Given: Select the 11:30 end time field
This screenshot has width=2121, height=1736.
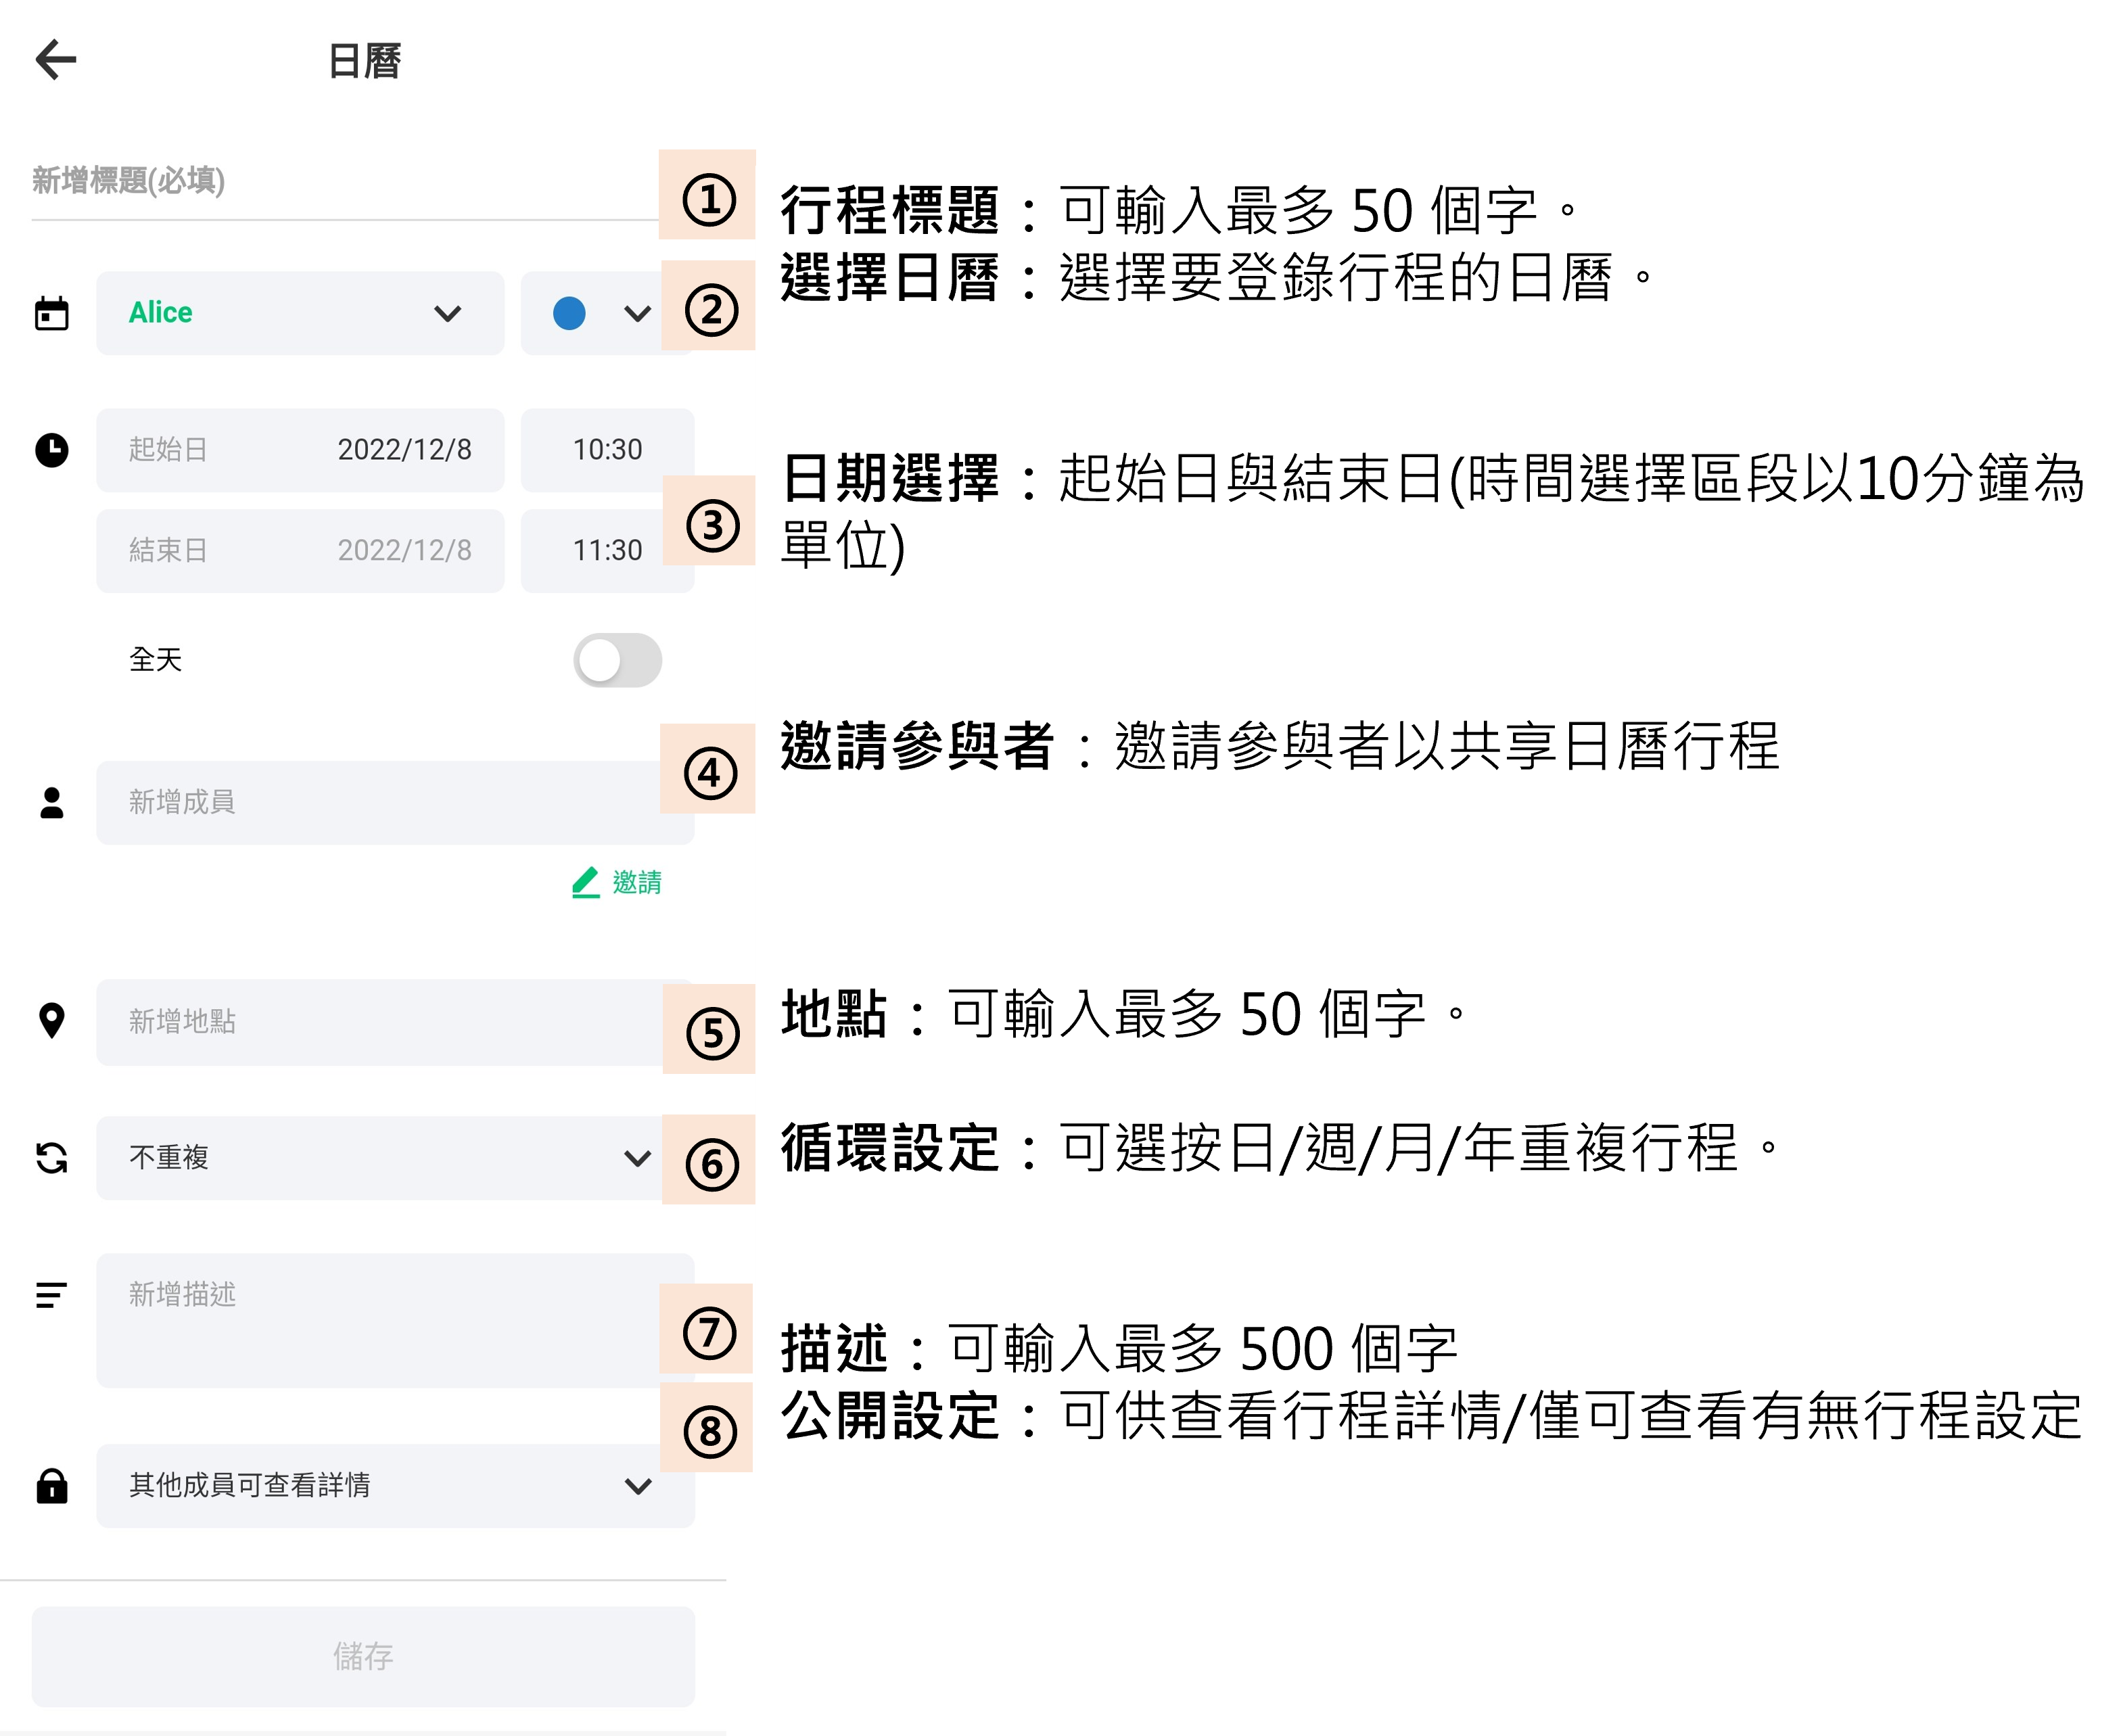Looking at the screenshot, I should [607, 550].
